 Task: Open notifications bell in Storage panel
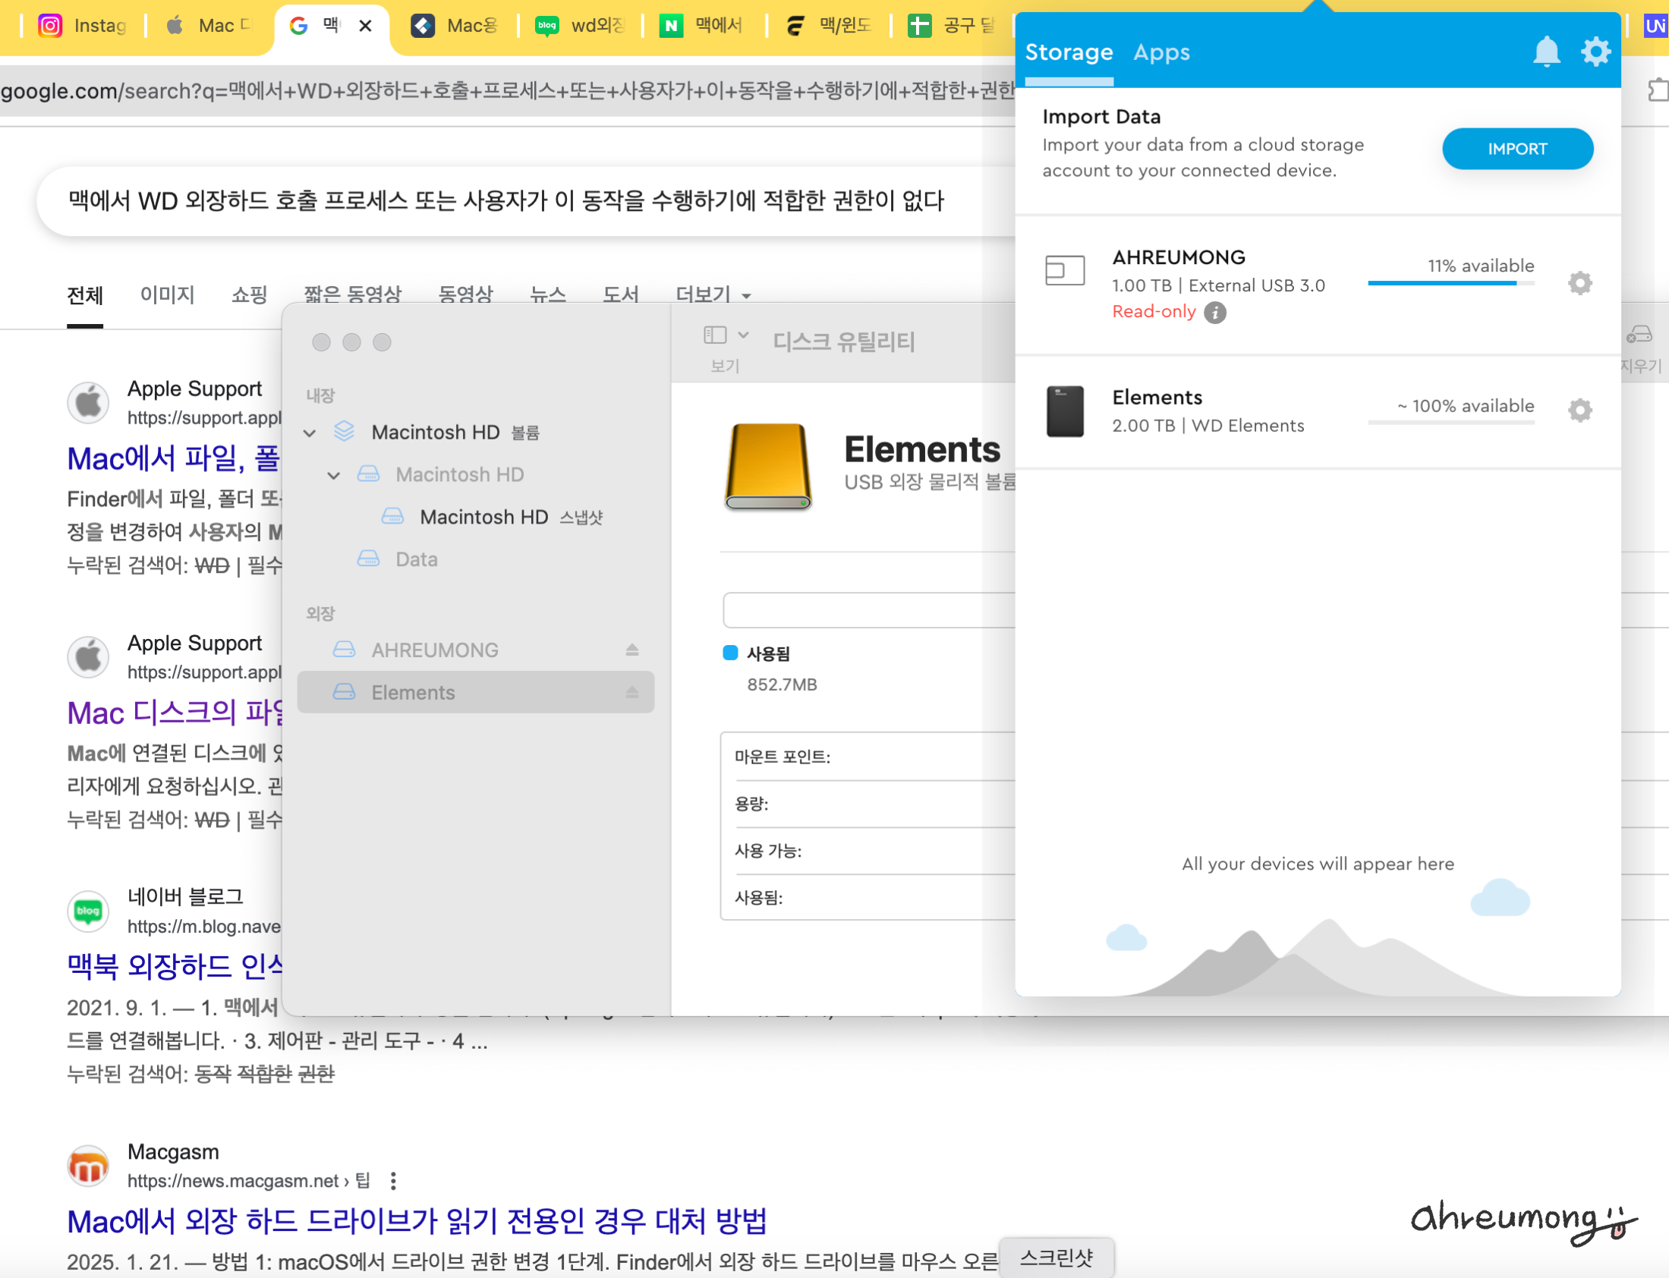pyautogui.click(x=1546, y=52)
